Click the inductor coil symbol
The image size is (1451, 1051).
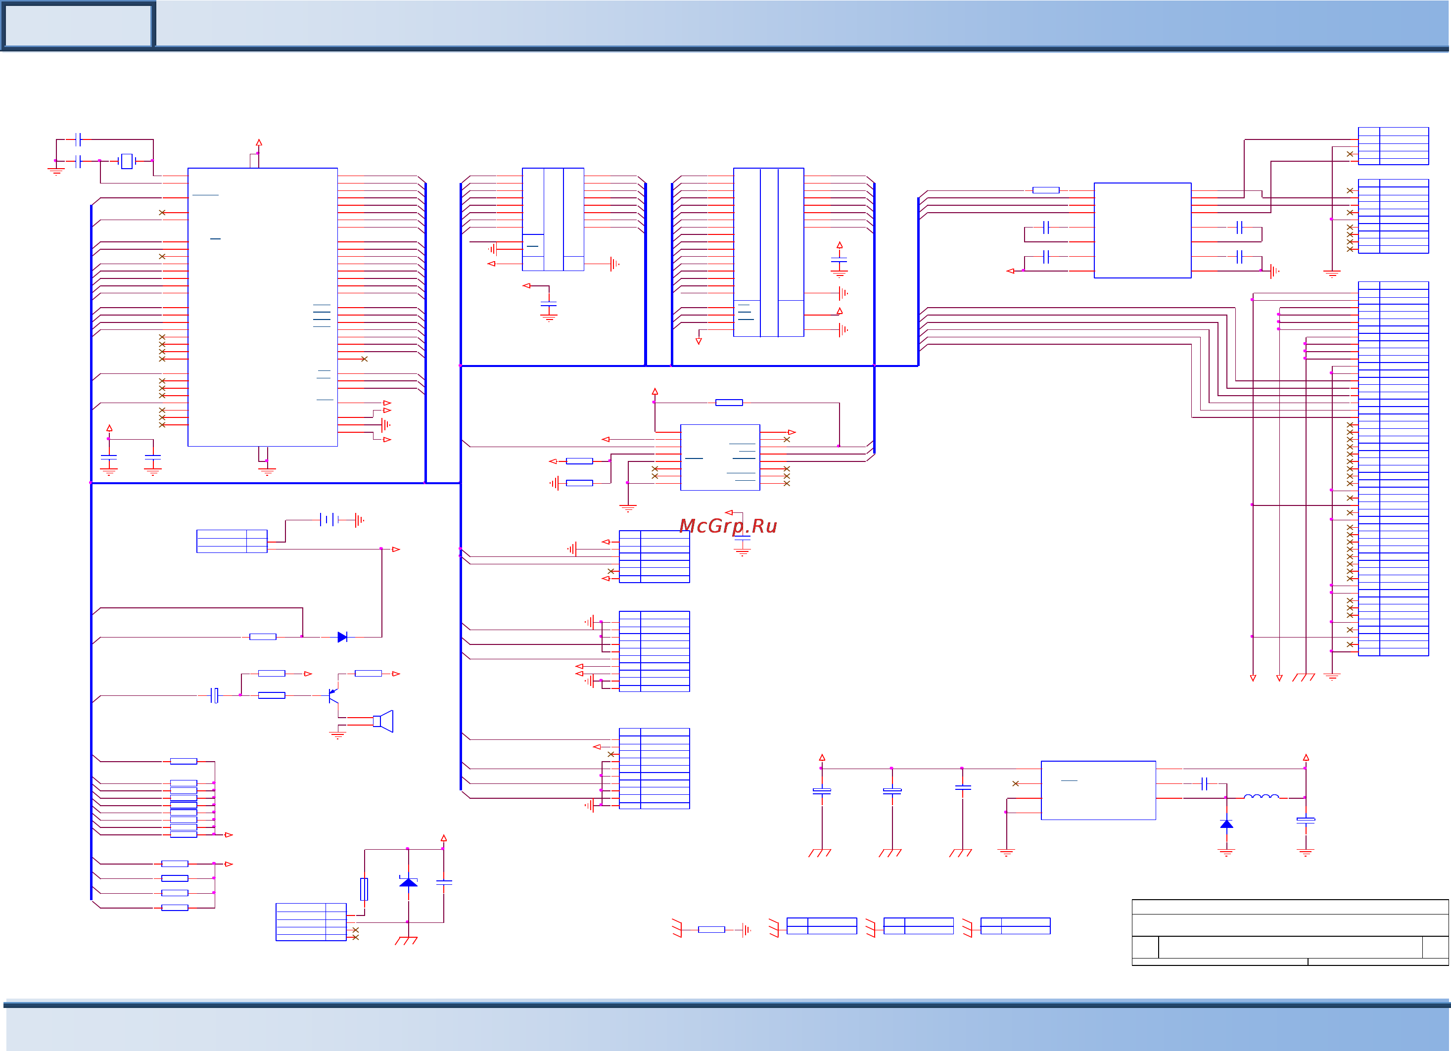click(x=1261, y=796)
